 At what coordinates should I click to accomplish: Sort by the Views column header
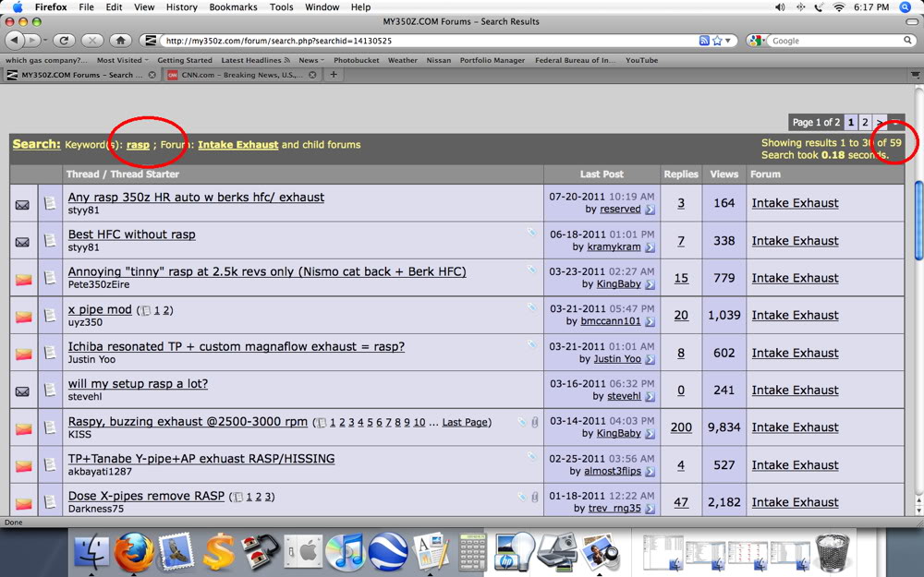[x=723, y=174]
